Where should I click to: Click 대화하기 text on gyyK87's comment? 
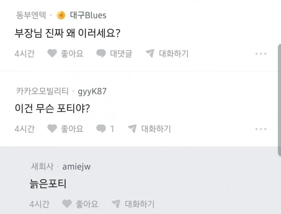(156, 129)
